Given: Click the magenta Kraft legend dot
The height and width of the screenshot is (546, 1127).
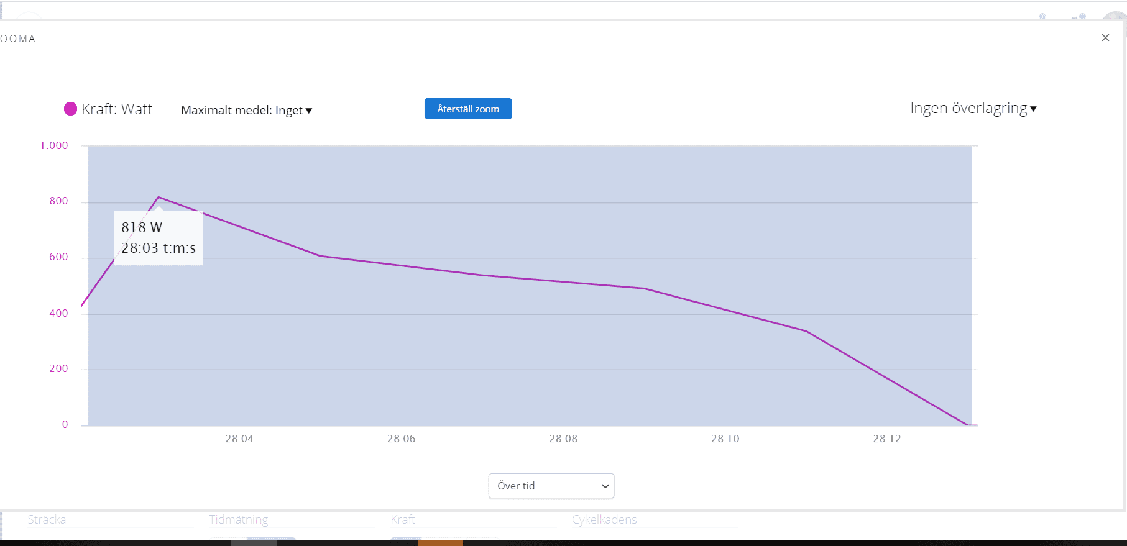Looking at the screenshot, I should [70, 109].
